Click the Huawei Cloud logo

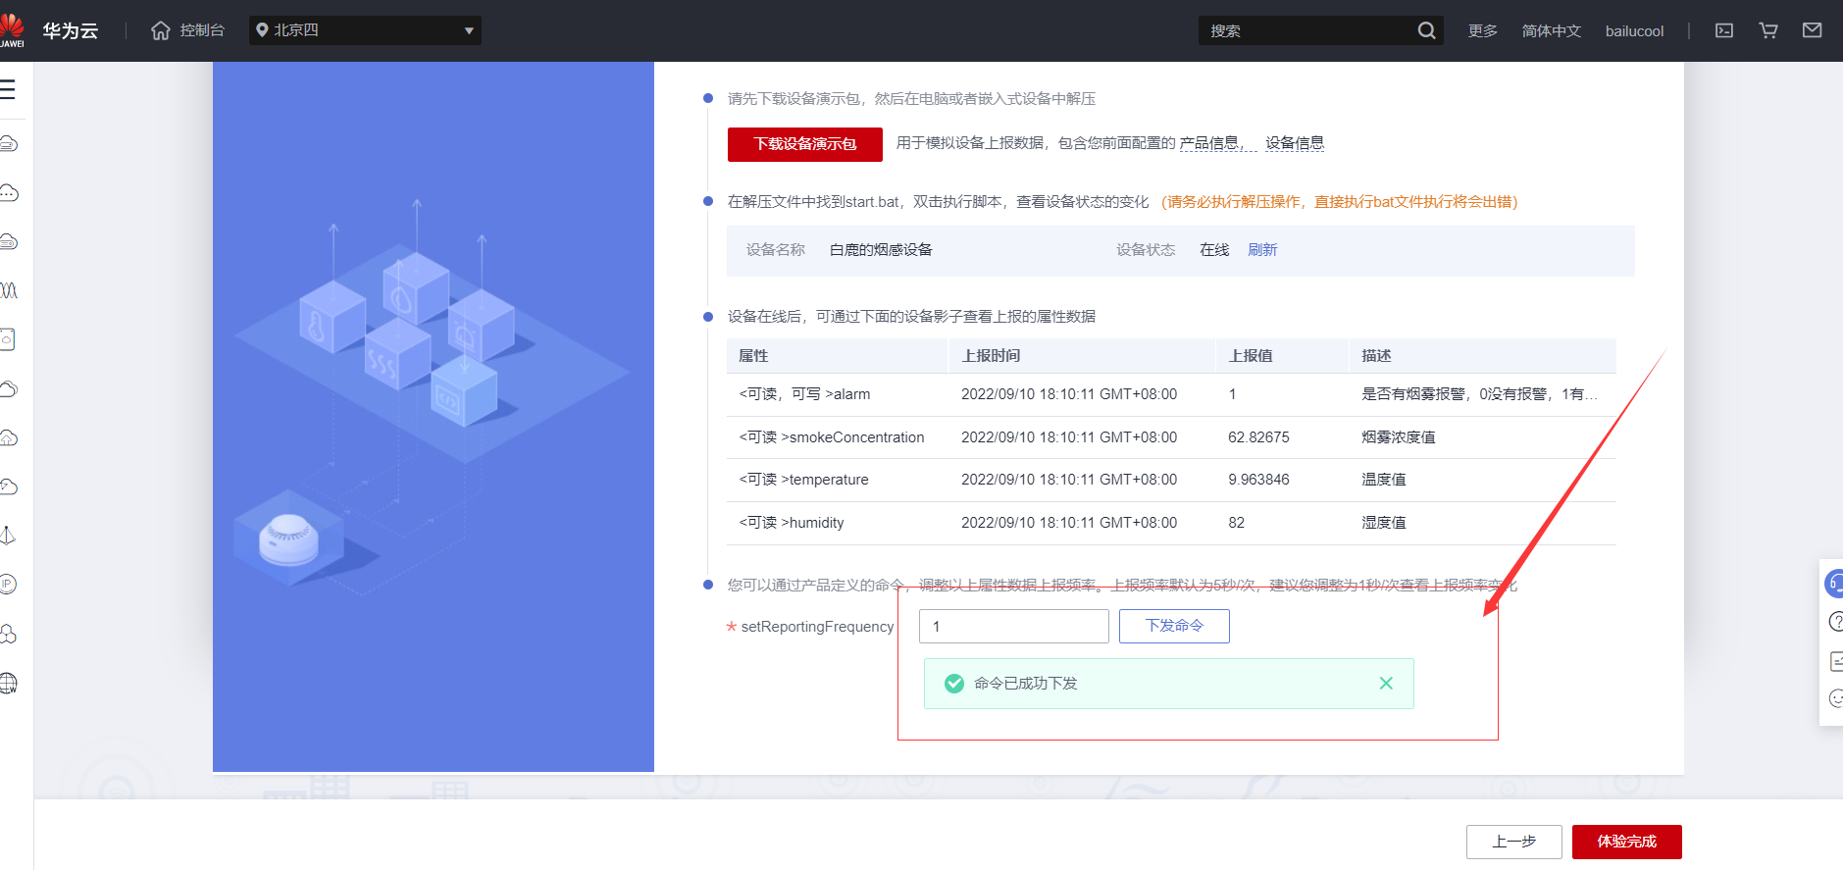12,29
